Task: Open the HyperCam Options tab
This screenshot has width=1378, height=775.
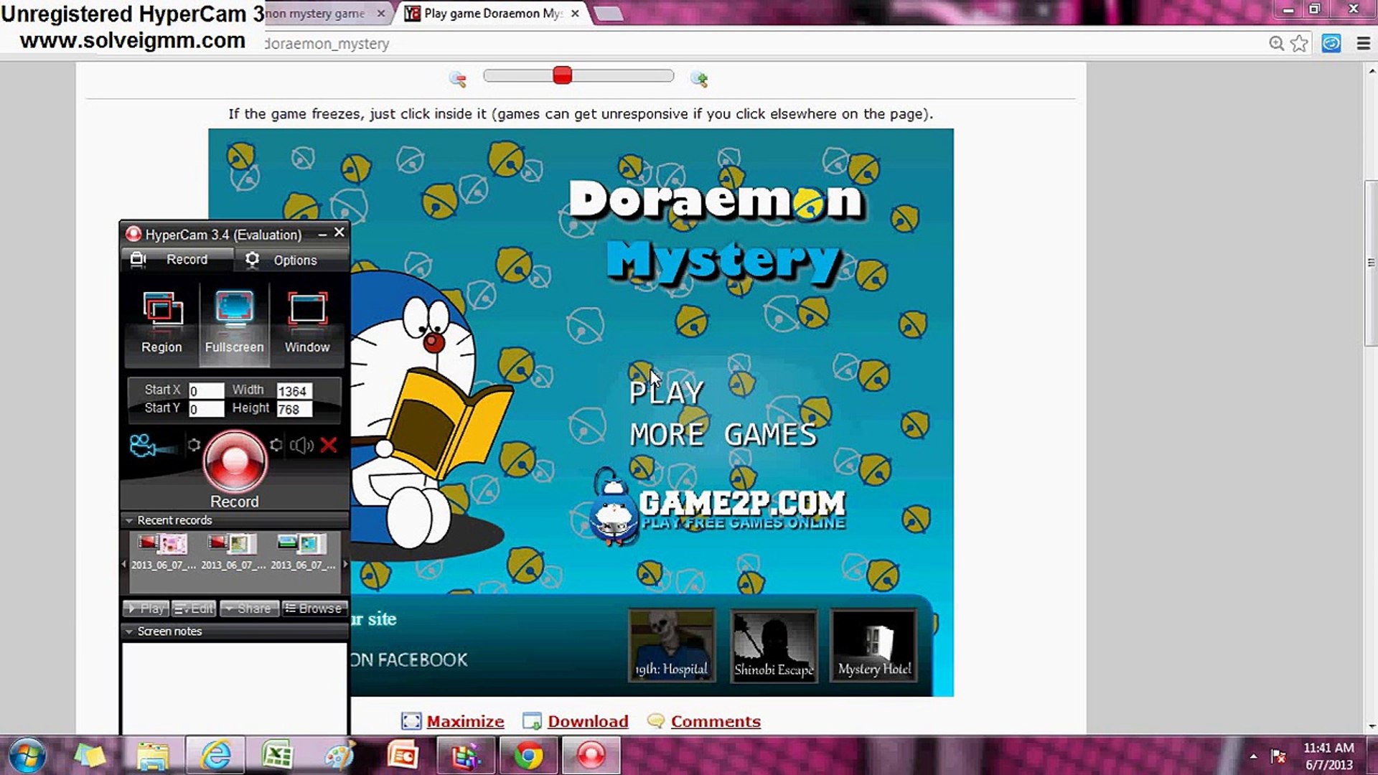Action: [291, 260]
